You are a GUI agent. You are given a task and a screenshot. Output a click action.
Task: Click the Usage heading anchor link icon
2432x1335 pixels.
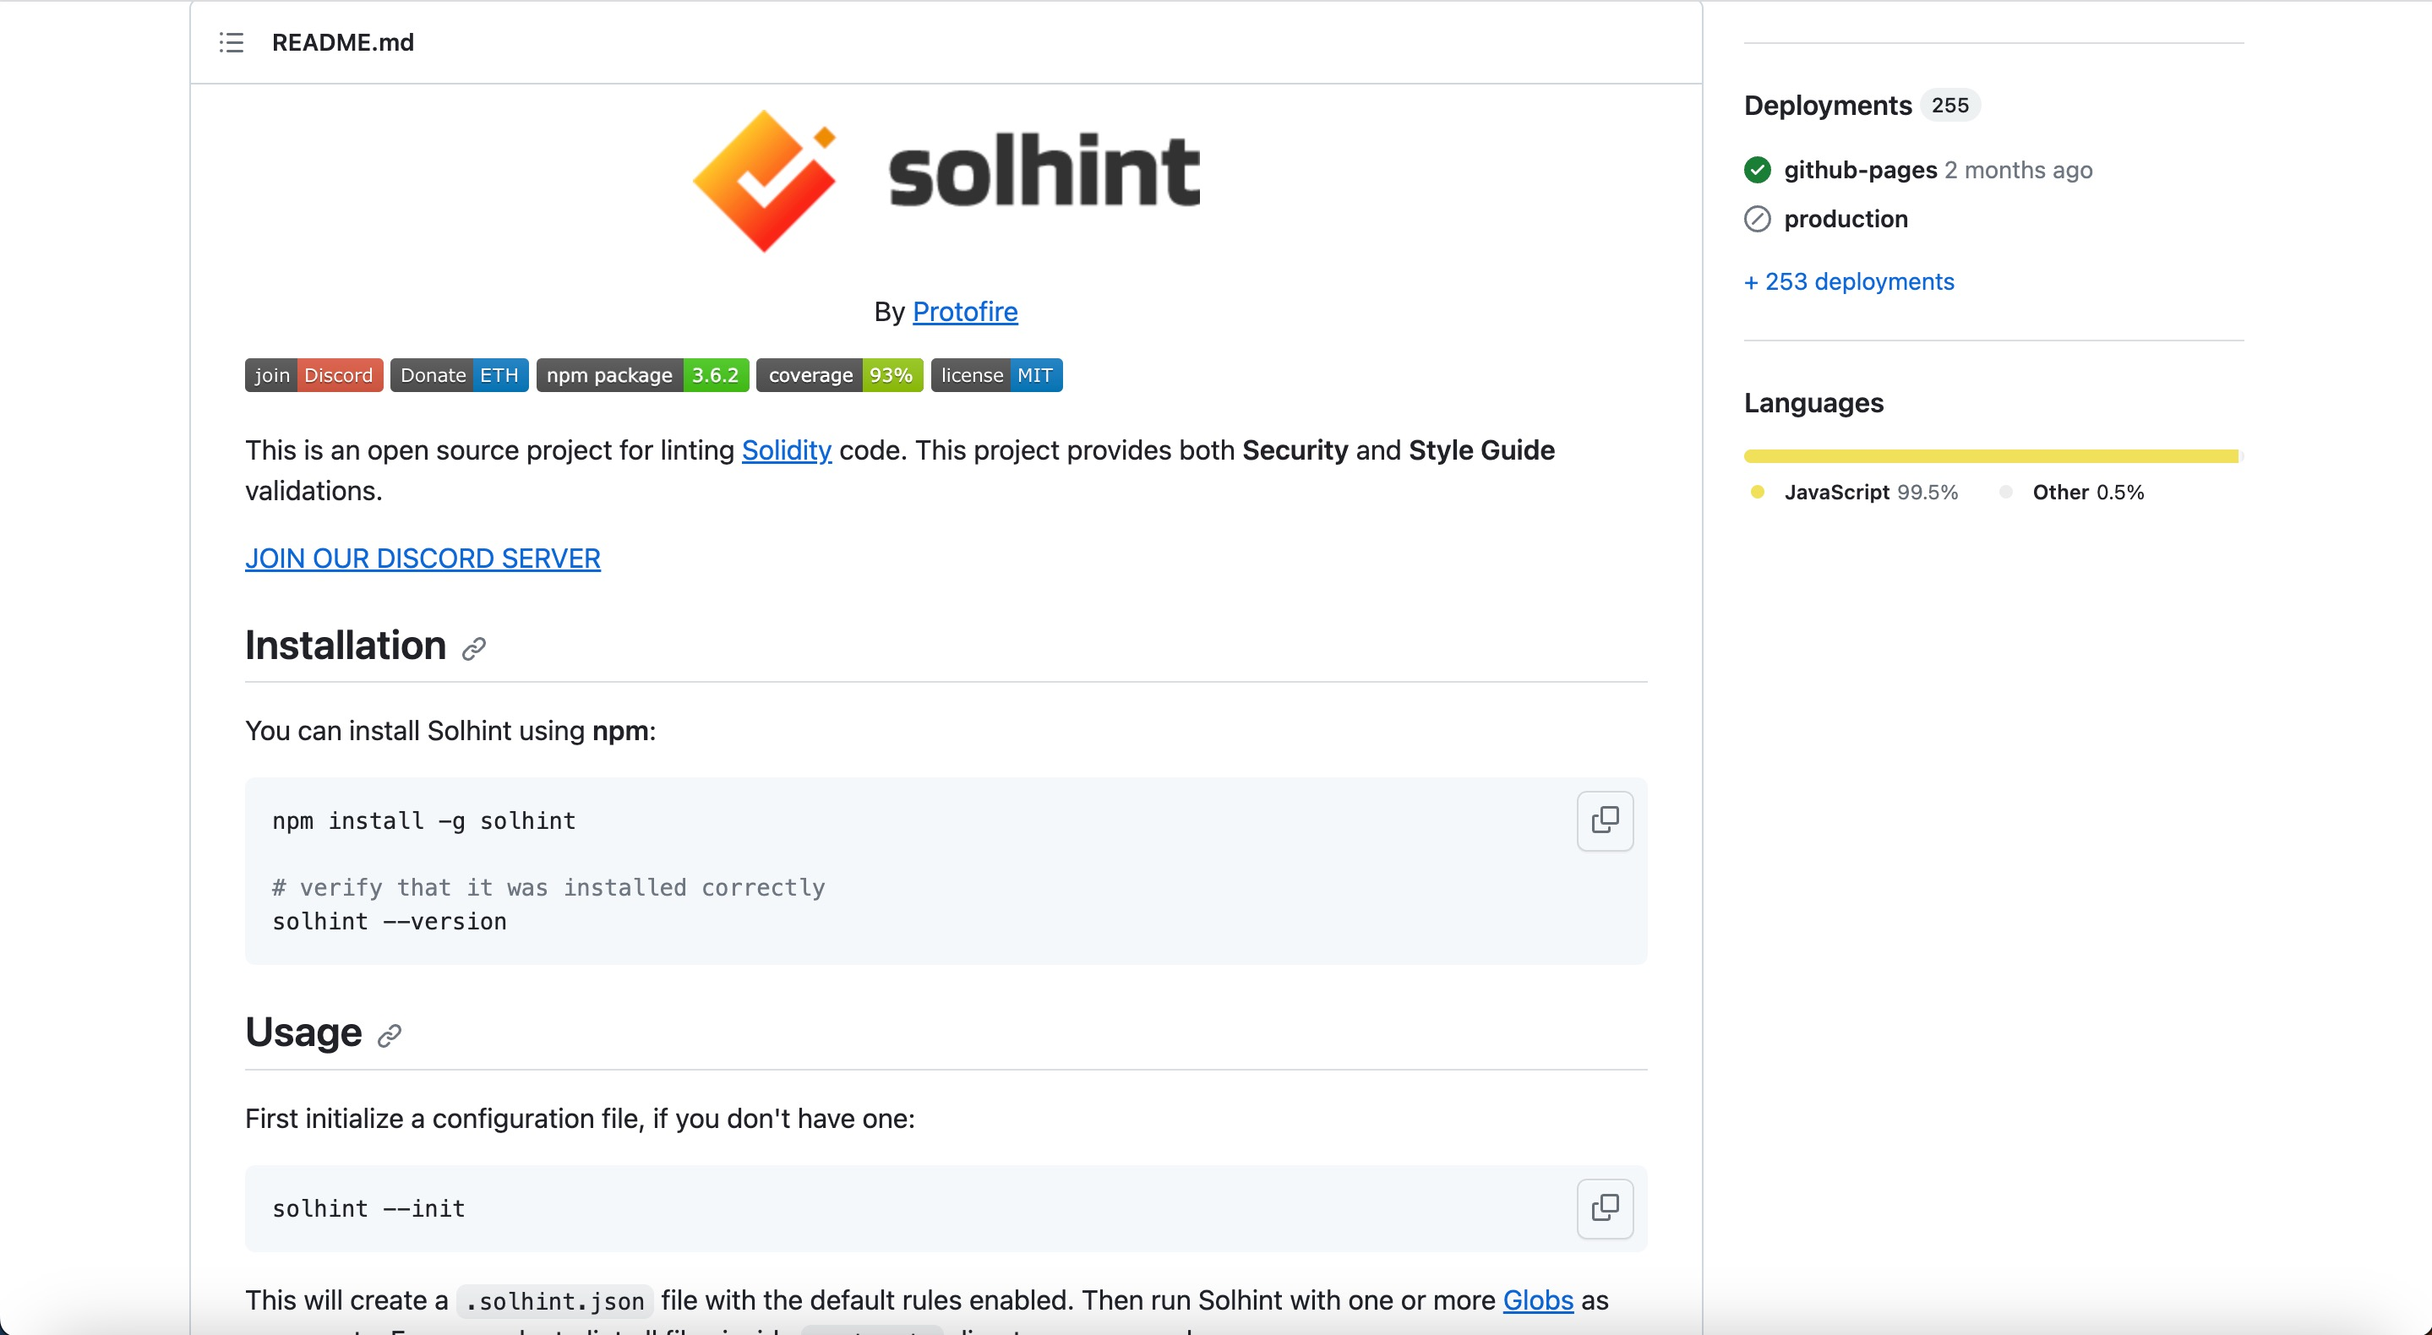(389, 1036)
